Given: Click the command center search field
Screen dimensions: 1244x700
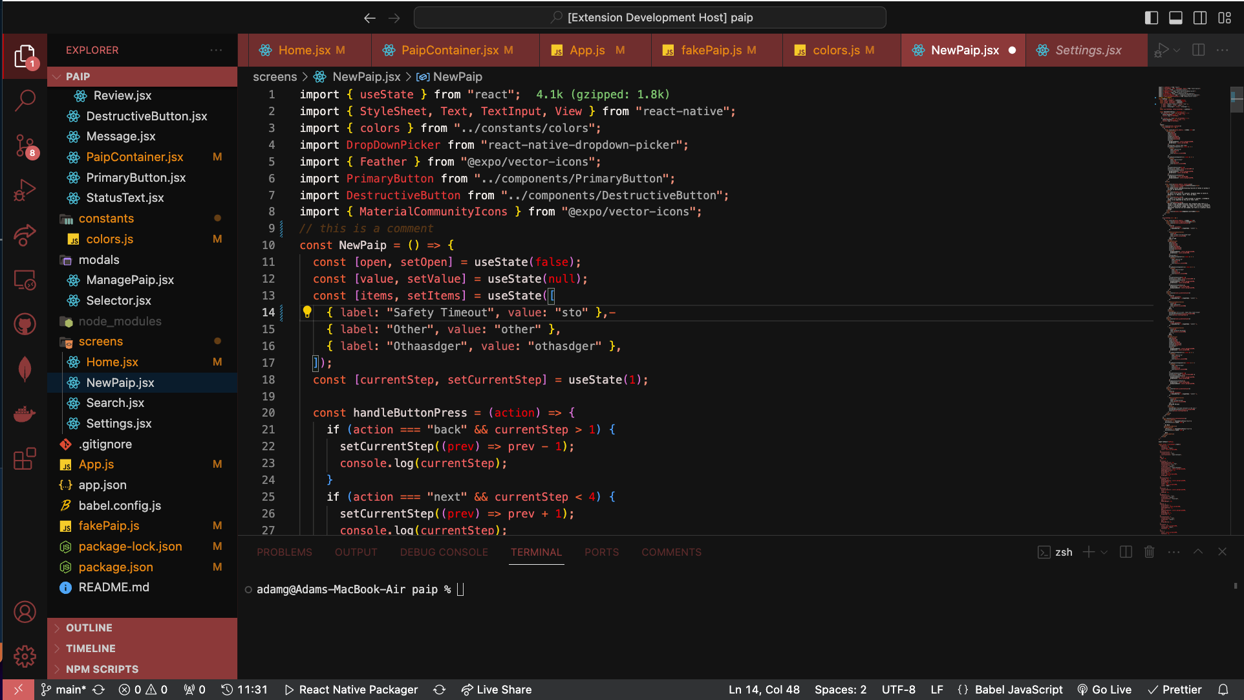Looking at the screenshot, I should pos(650,17).
